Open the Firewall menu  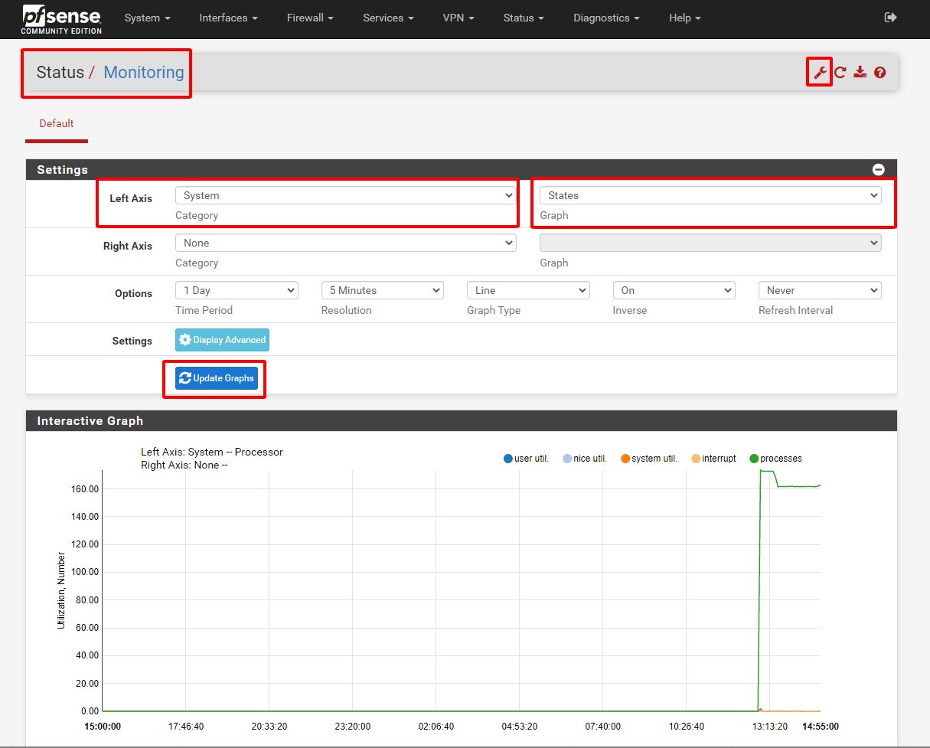310,18
